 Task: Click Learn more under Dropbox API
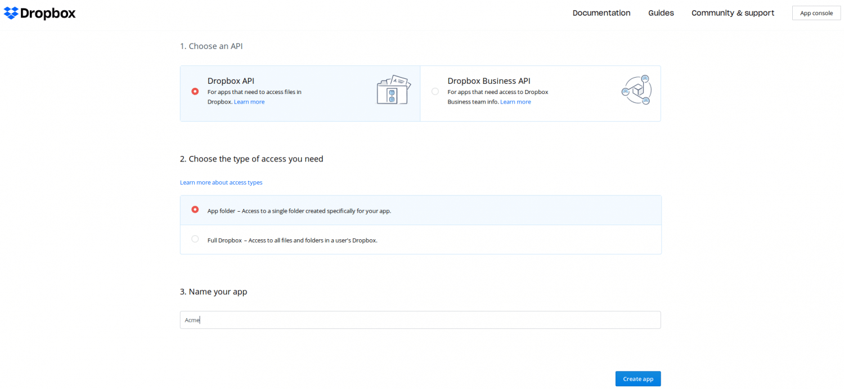(249, 102)
